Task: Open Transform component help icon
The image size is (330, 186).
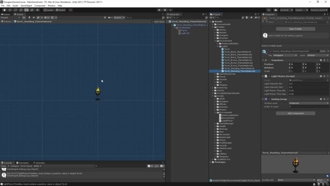Action: 321,60
